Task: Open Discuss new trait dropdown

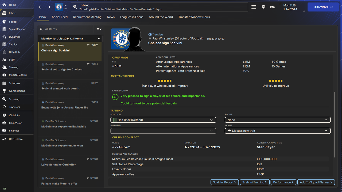Action: pos(278,131)
